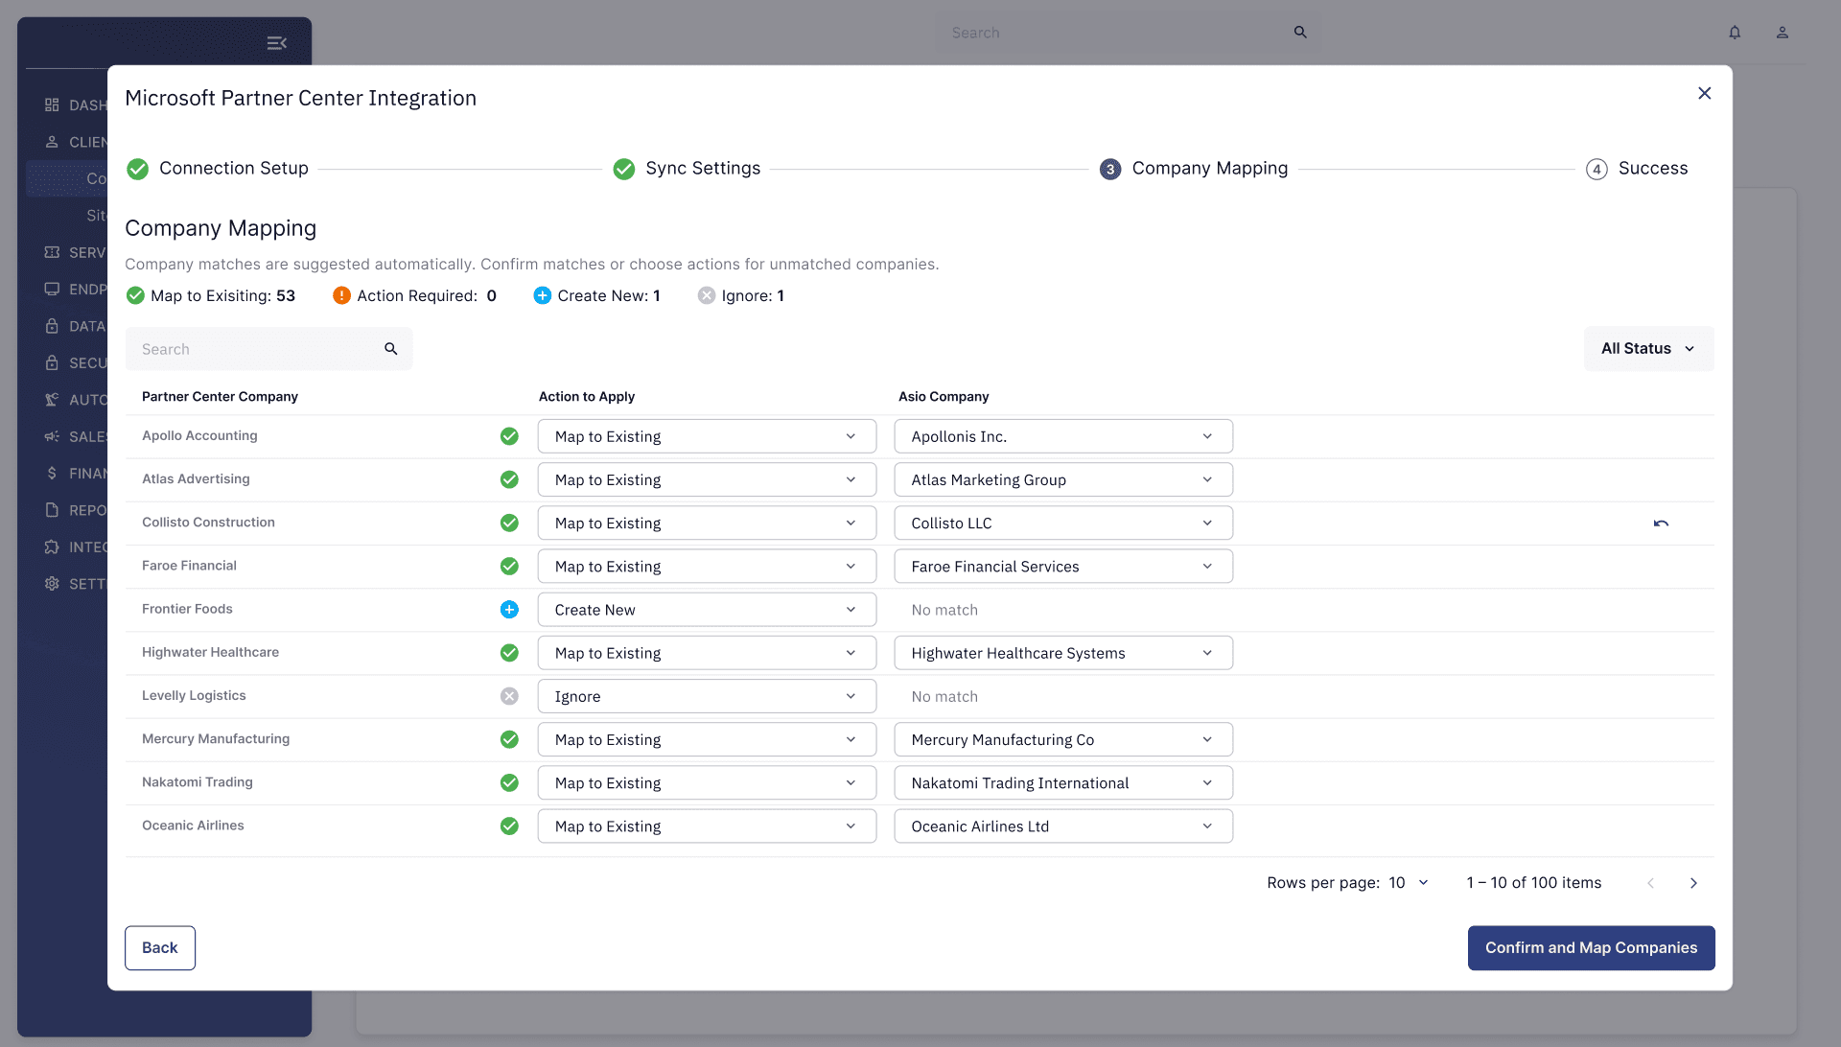Go to the previous page of companies
This screenshot has width=1841, height=1047.
1650,883
